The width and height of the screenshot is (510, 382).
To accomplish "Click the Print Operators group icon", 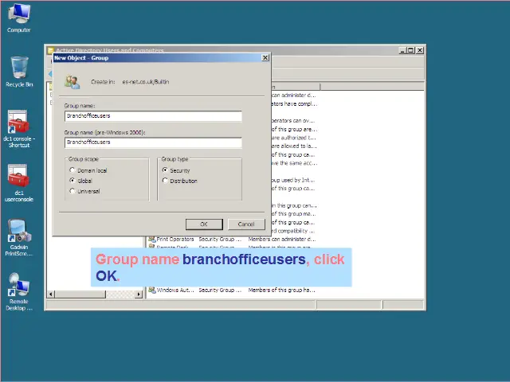I will 151,239.
